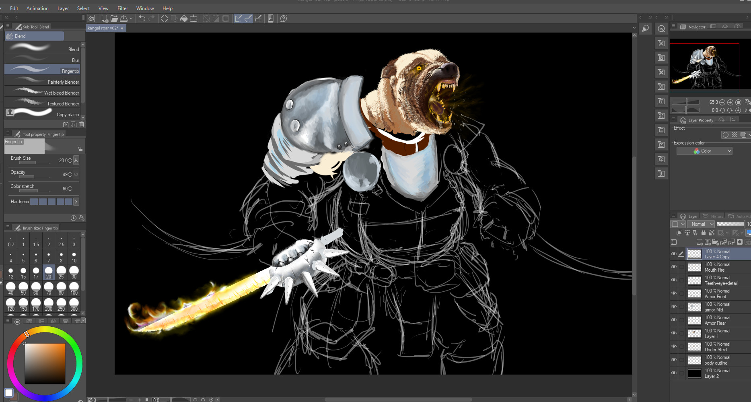Open the canvas tab list dropdown

tap(634, 28)
